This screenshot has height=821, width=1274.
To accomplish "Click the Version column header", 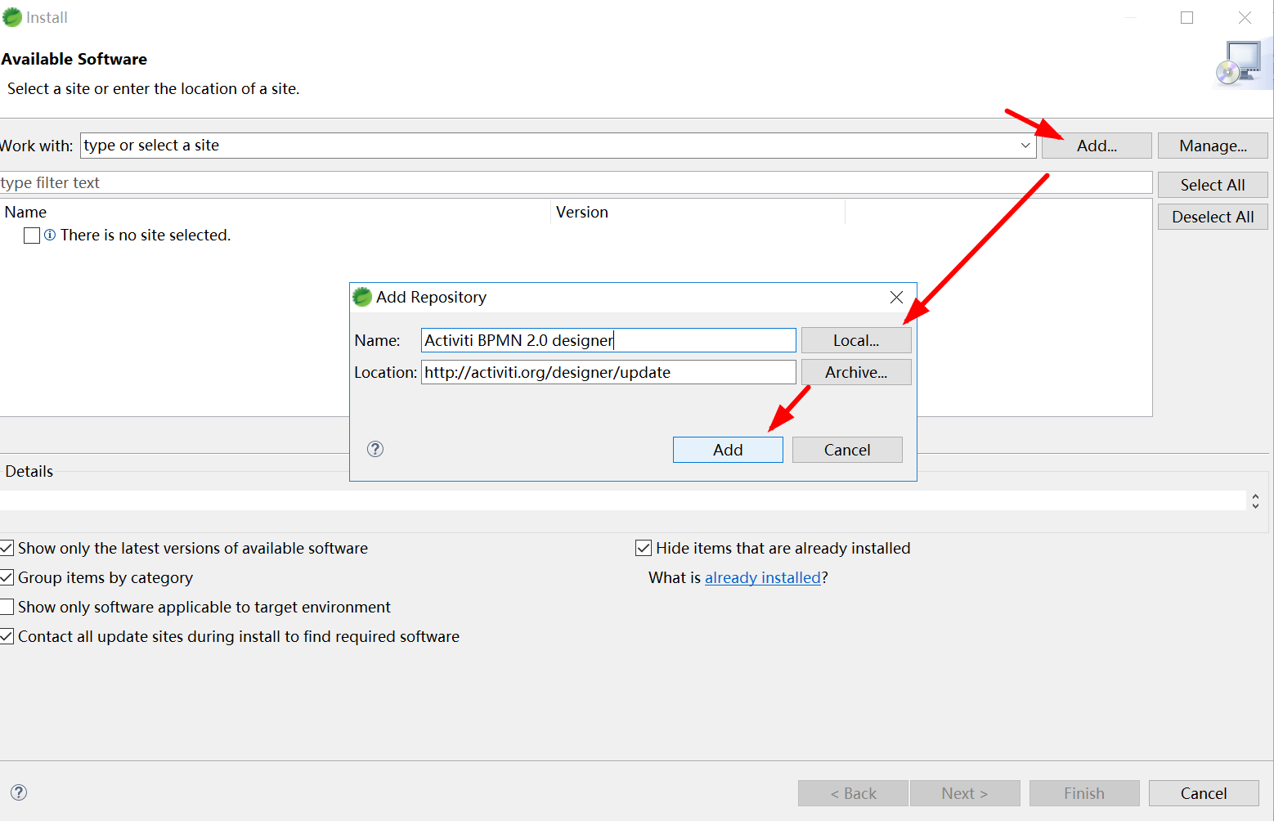I will coord(698,212).
